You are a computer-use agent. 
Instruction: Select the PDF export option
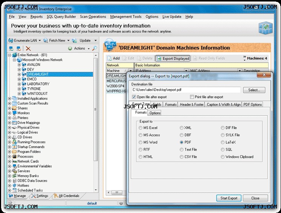(x=182, y=142)
